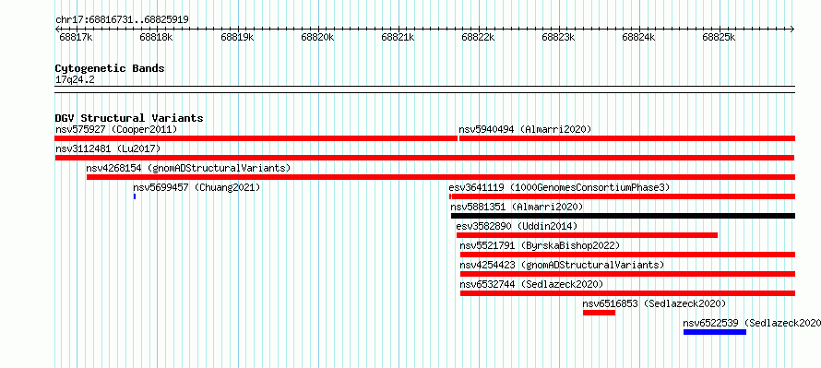This screenshot has width=821, height=368.
Task: Click the DGV Structural Variants track title
Action: (129, 118)
